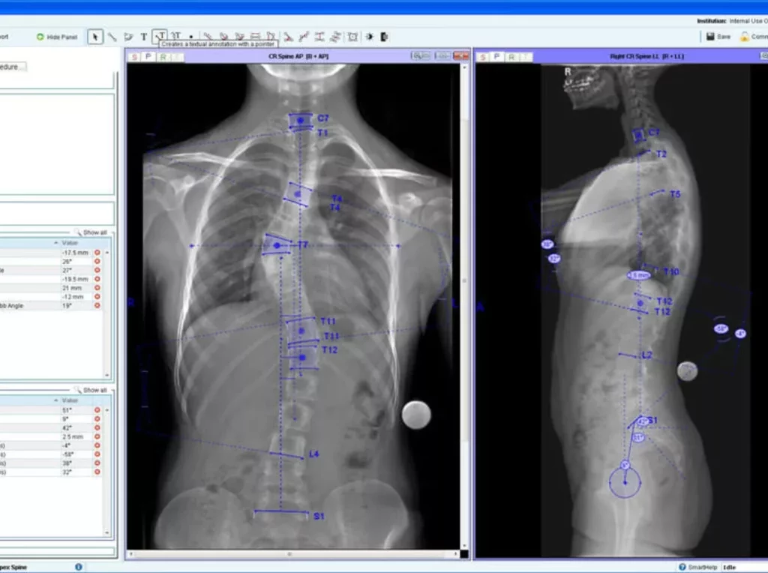
Task: Select textual annotation with pointer tool
Action: click(x=160, y=36)
